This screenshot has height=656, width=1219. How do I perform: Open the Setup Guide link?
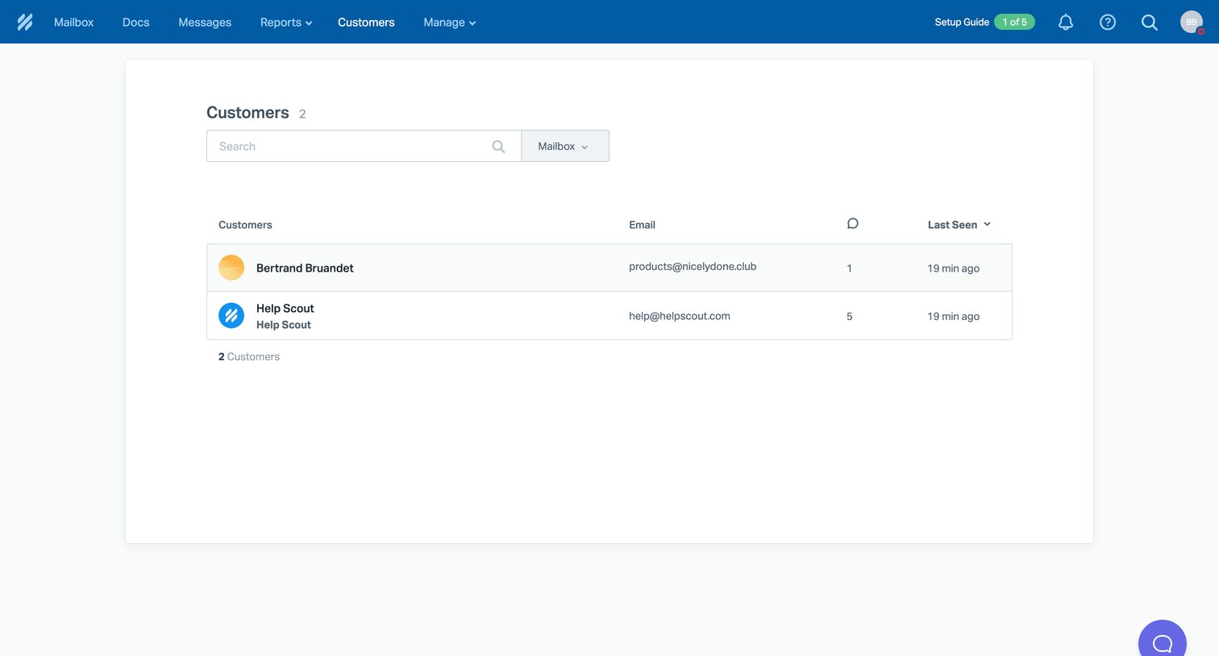point(962,23)
